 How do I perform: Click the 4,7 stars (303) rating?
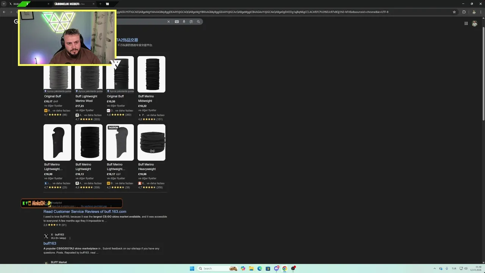tap(88, 119)
